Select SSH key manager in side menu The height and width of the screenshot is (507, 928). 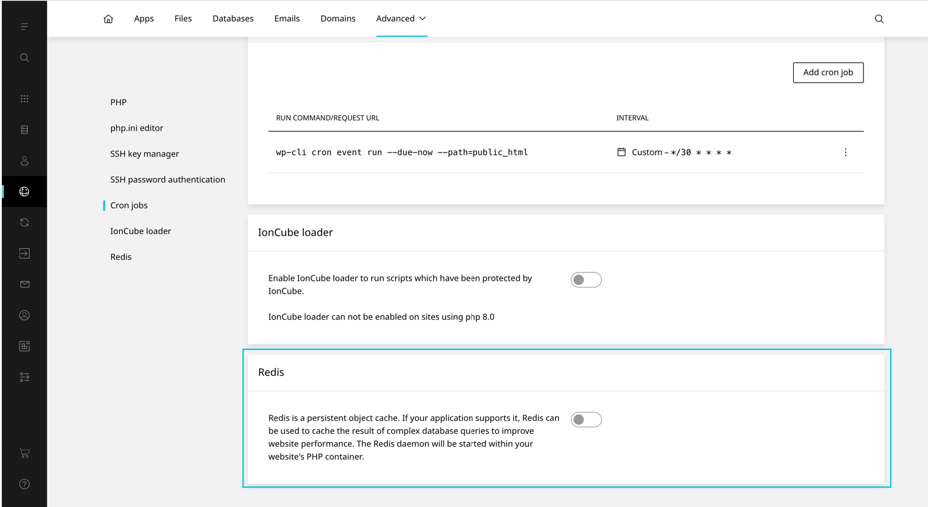[144, 154]
